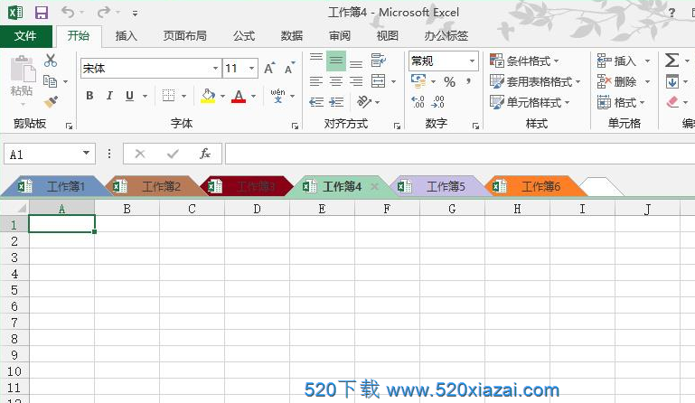Redo the last action

tap(103, 13)
